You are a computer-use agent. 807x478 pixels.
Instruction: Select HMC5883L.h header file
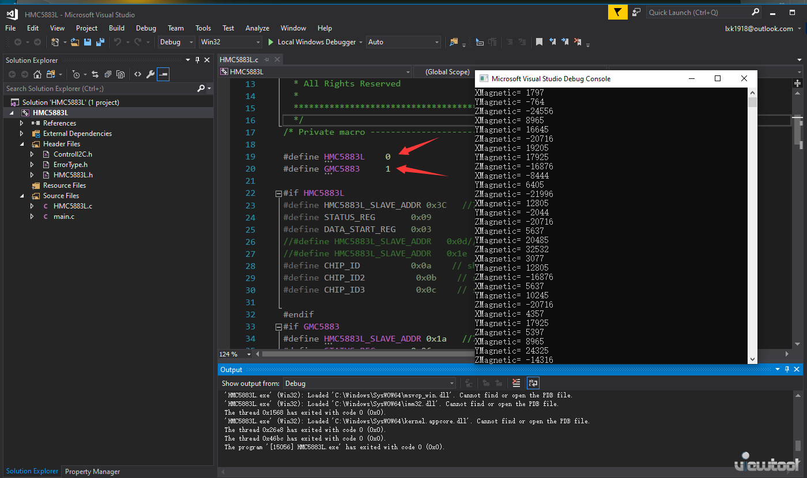click(73, 175)
